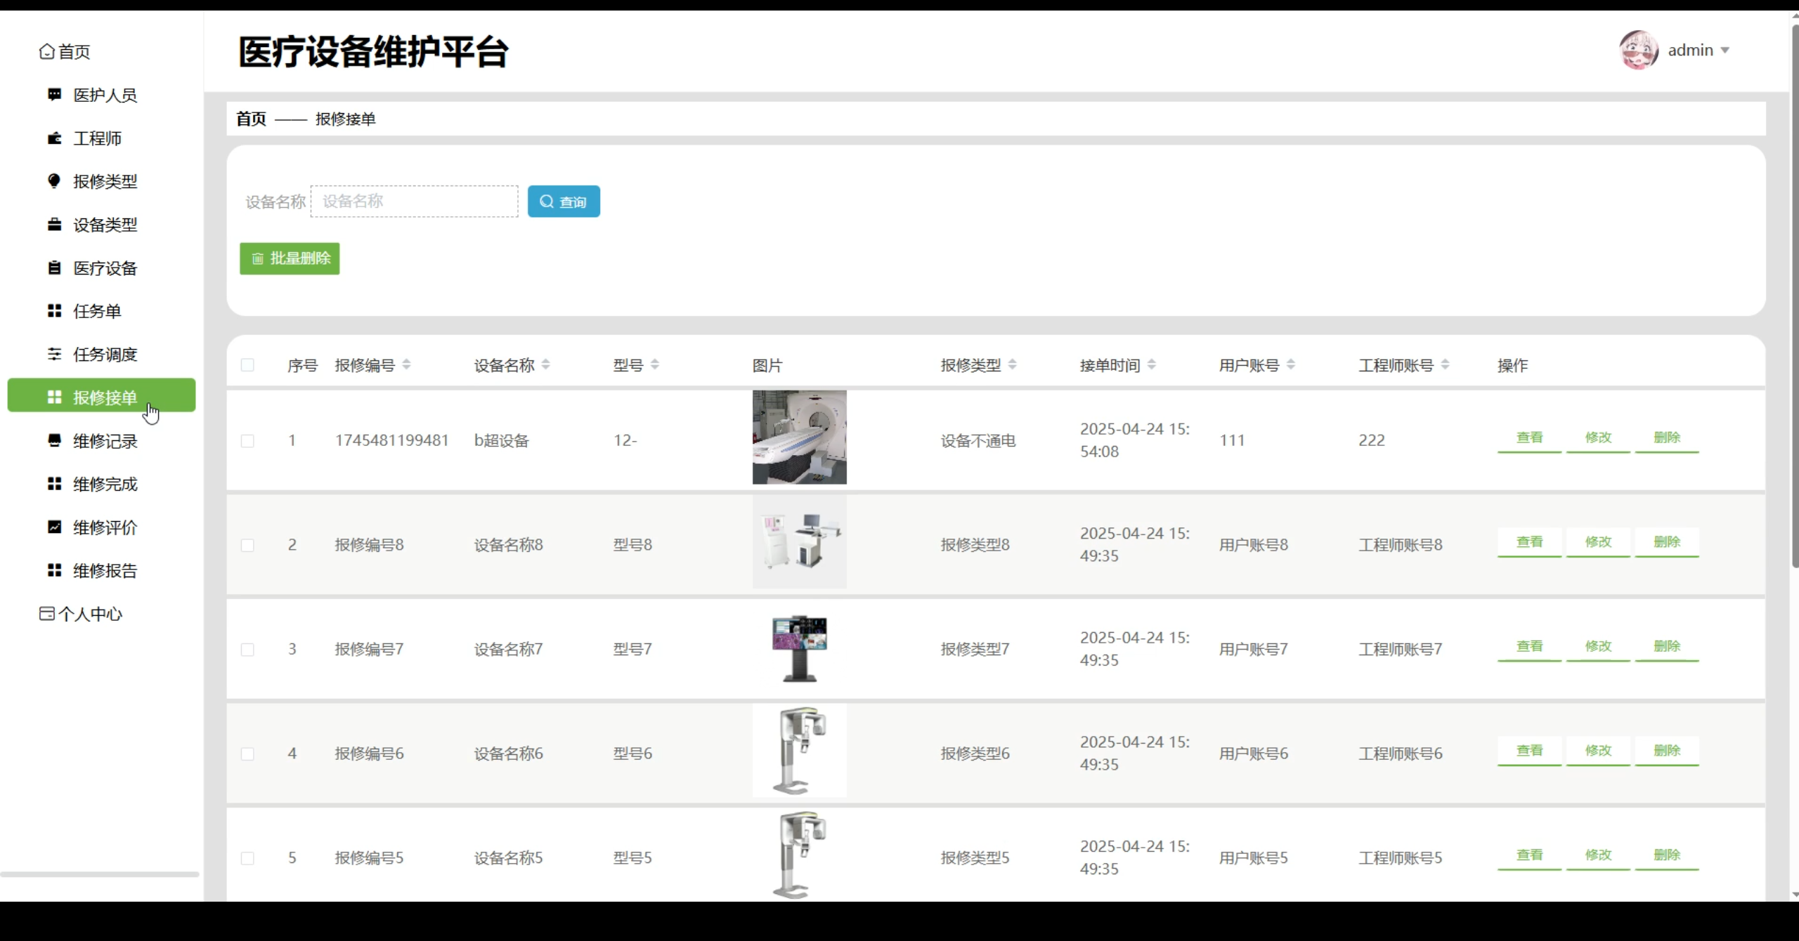Open 报修类型 via its lightbulb icon
Image resolution: width=1799 pixels, height=941 pixels.
point(54,181)
